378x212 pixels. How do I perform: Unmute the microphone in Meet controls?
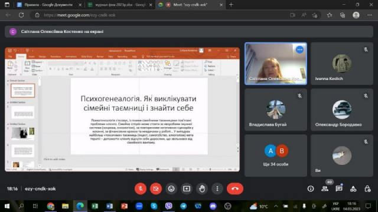tap(141, 188)
